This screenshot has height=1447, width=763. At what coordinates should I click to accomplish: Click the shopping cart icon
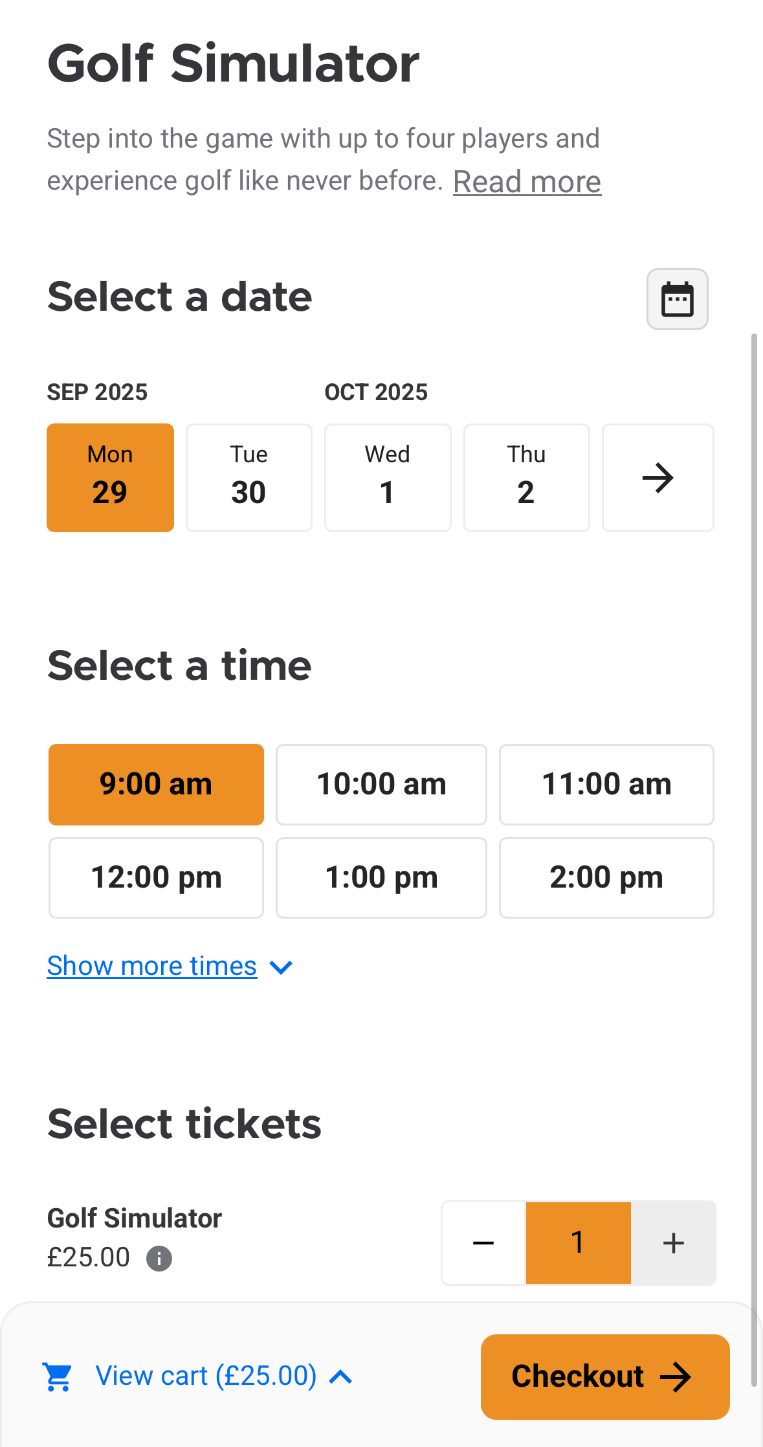coord(58,1376)
